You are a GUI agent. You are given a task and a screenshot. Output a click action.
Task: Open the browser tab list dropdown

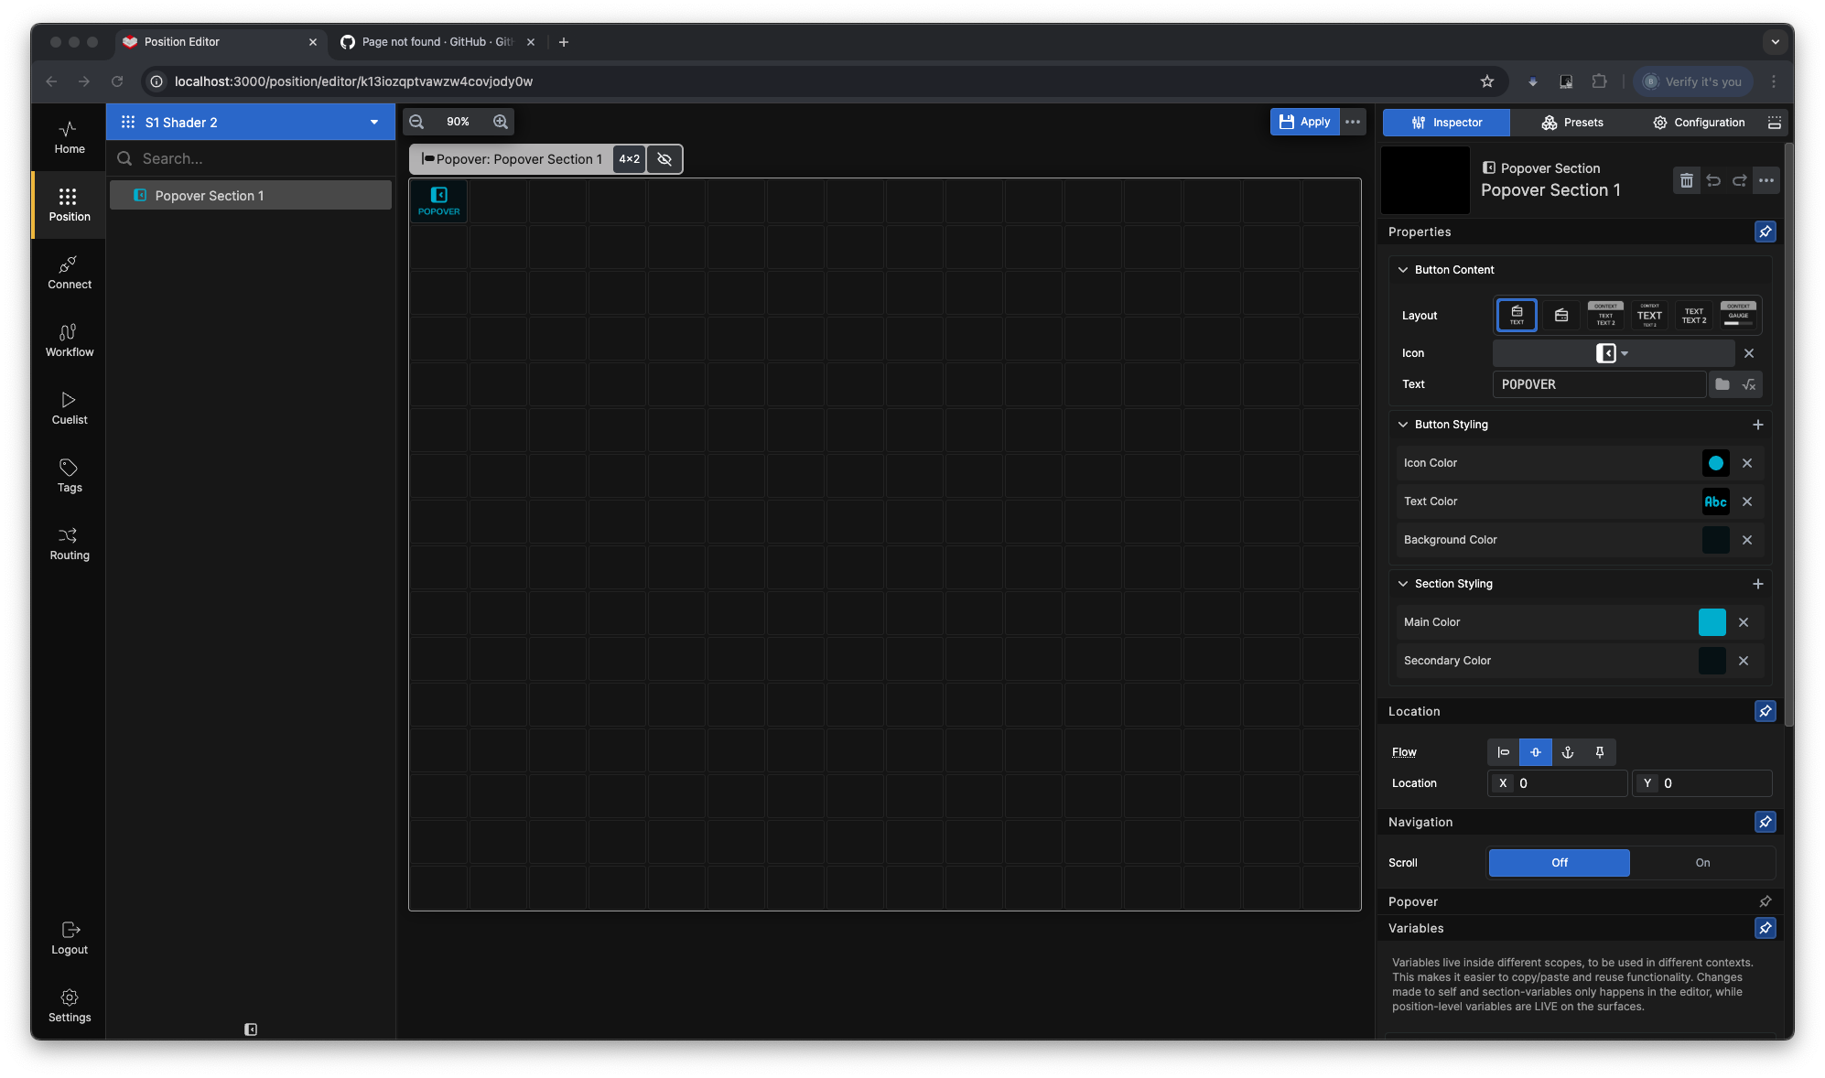pyautogui.click(x=1775, y=42)
